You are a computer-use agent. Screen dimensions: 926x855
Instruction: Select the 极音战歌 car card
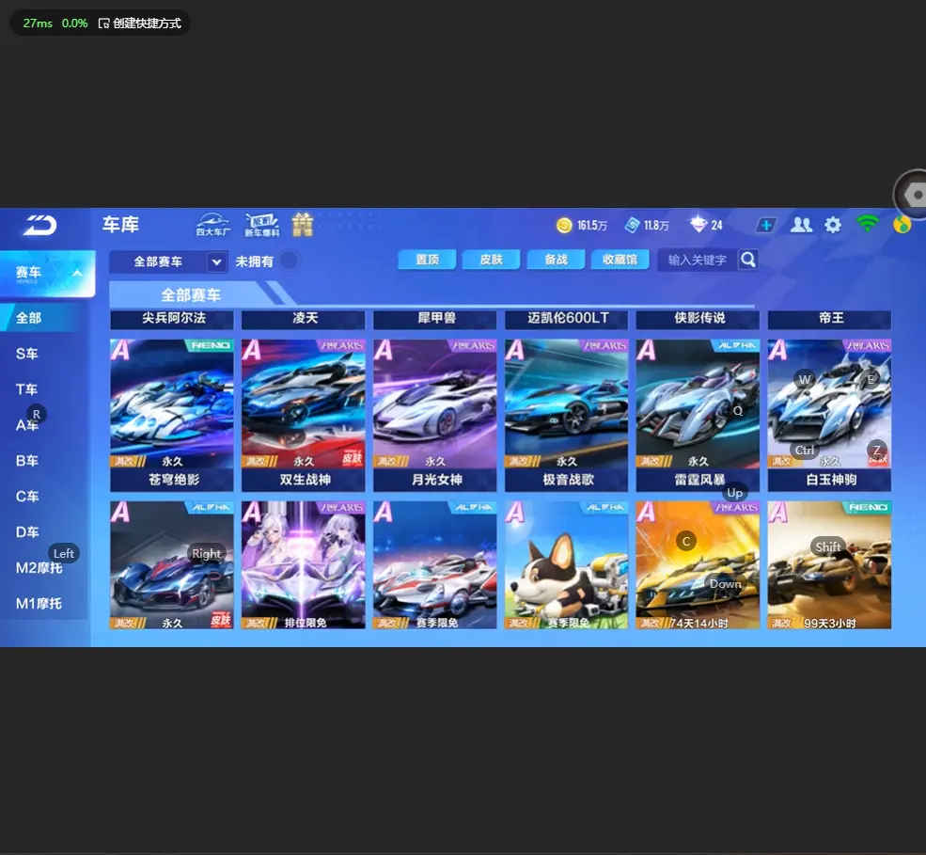click(x=566, y=415)
